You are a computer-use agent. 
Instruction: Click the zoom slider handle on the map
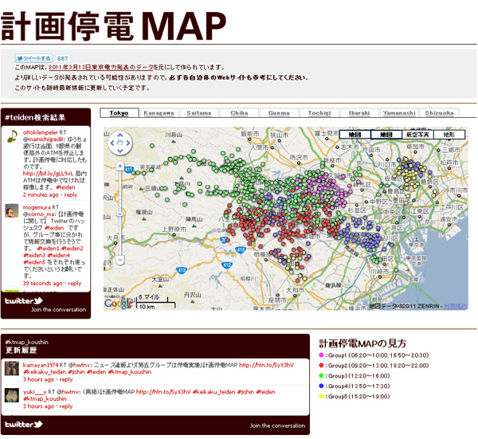tap(119, 214)
